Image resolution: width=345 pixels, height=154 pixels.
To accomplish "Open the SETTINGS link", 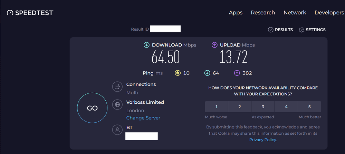I will [x=316, y=30].
